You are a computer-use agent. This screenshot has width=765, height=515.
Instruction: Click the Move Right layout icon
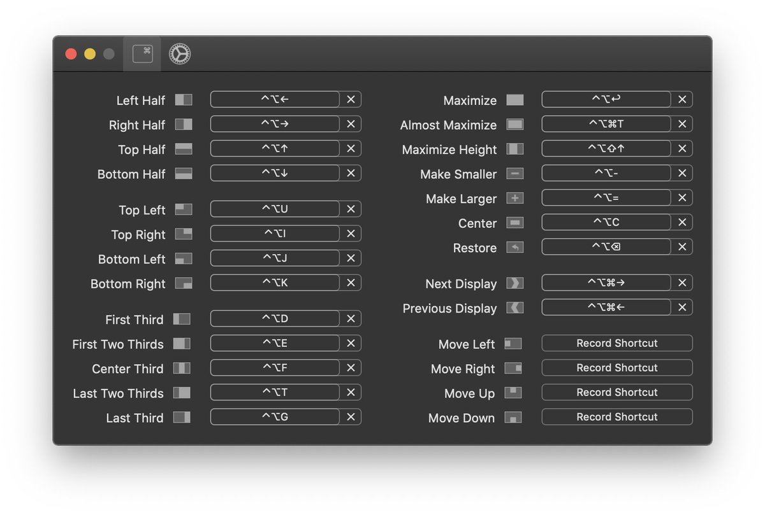tap(513, 368)
